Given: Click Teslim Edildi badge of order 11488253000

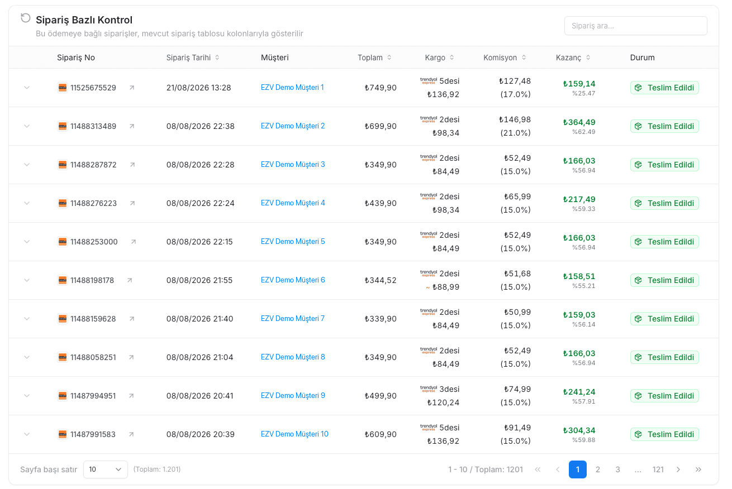Looking at the screenshot, I should pos(664,242).
